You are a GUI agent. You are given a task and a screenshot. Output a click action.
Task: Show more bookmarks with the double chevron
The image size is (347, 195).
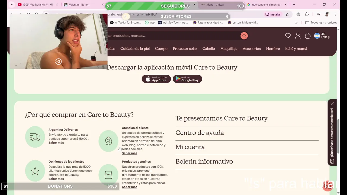[296, 22]
